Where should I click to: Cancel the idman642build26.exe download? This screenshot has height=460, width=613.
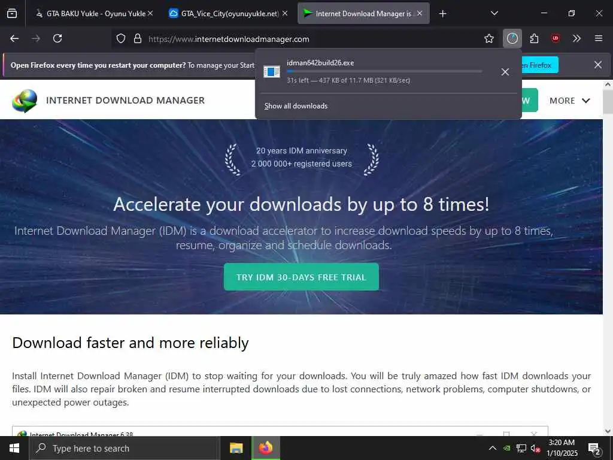[x=505, y=72]
